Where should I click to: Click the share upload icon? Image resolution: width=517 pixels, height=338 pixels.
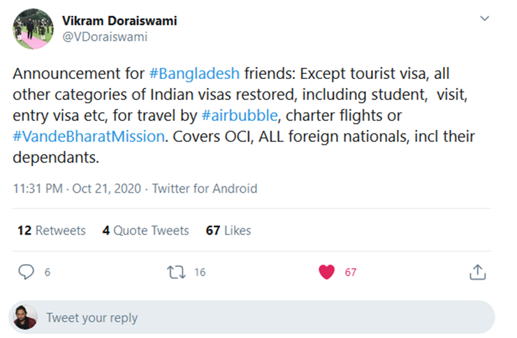click(477, 272)
